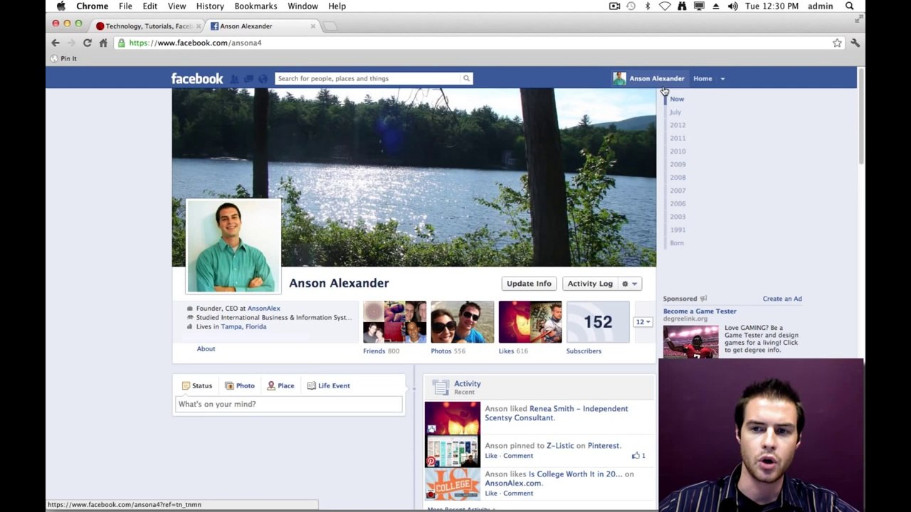Open Chrome menu in menu bar
Viewport: 911px width, 512px height.
[x=92, y=6]
